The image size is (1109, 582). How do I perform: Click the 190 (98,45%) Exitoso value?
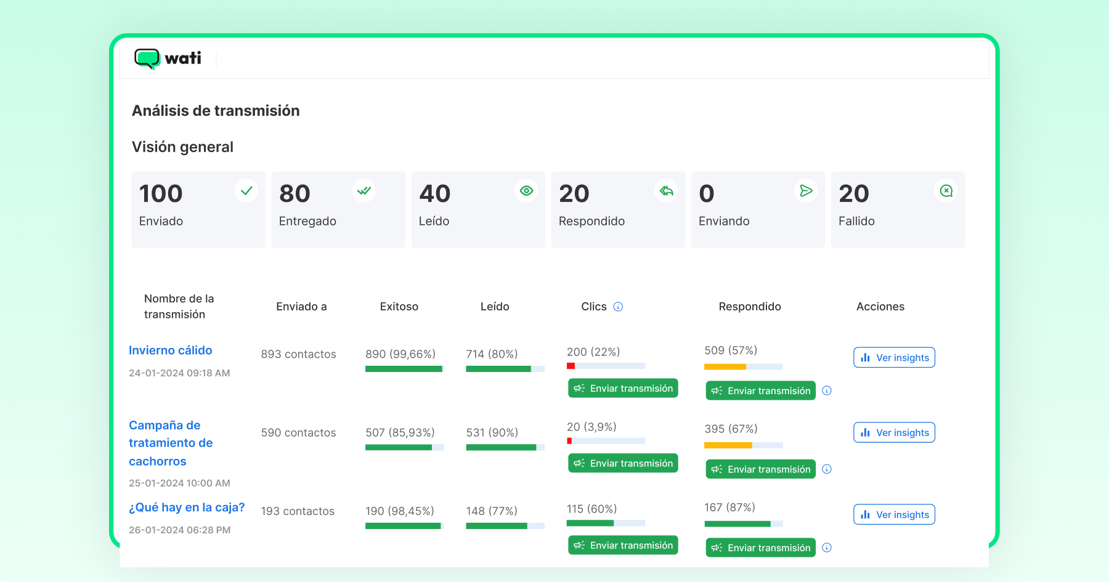pyautogui.click(x=400, y=511)
